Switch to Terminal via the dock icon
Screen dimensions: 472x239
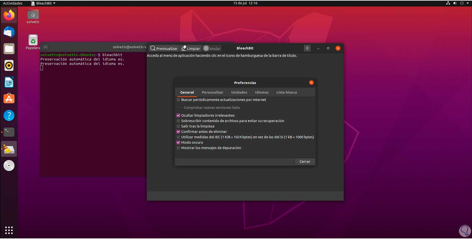[x=9, y=132]
